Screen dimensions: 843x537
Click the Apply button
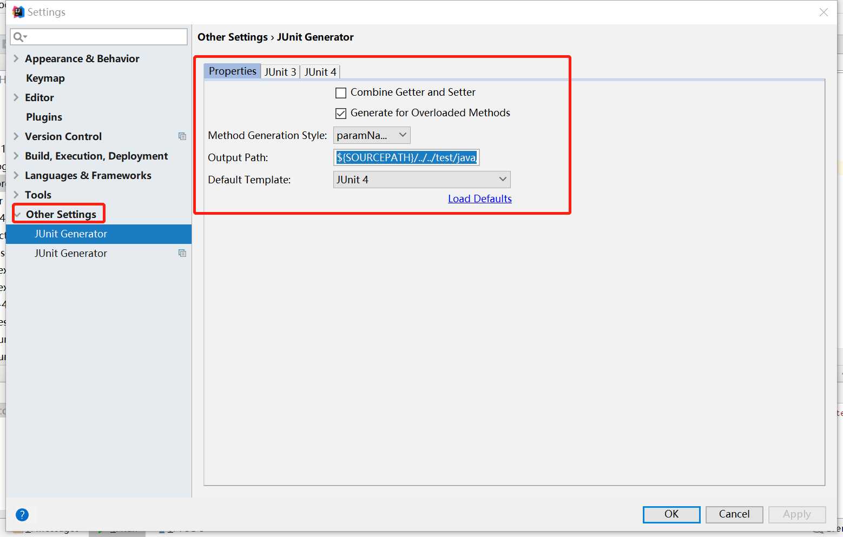797,514
